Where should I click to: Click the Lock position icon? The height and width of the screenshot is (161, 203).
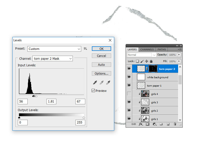pyautogui.click(x=146, y=61)
